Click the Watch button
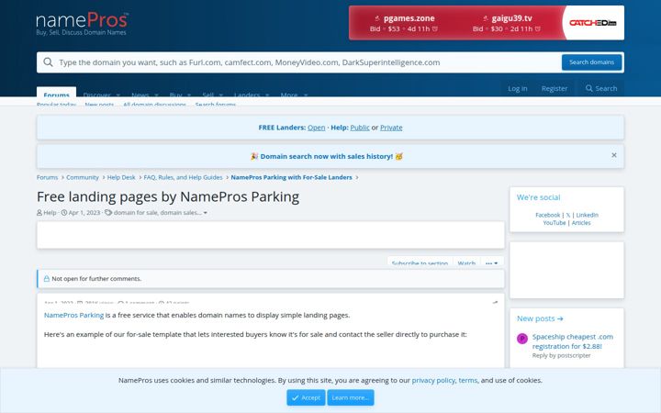The image size is (661, 413). (x=466, y=263)
